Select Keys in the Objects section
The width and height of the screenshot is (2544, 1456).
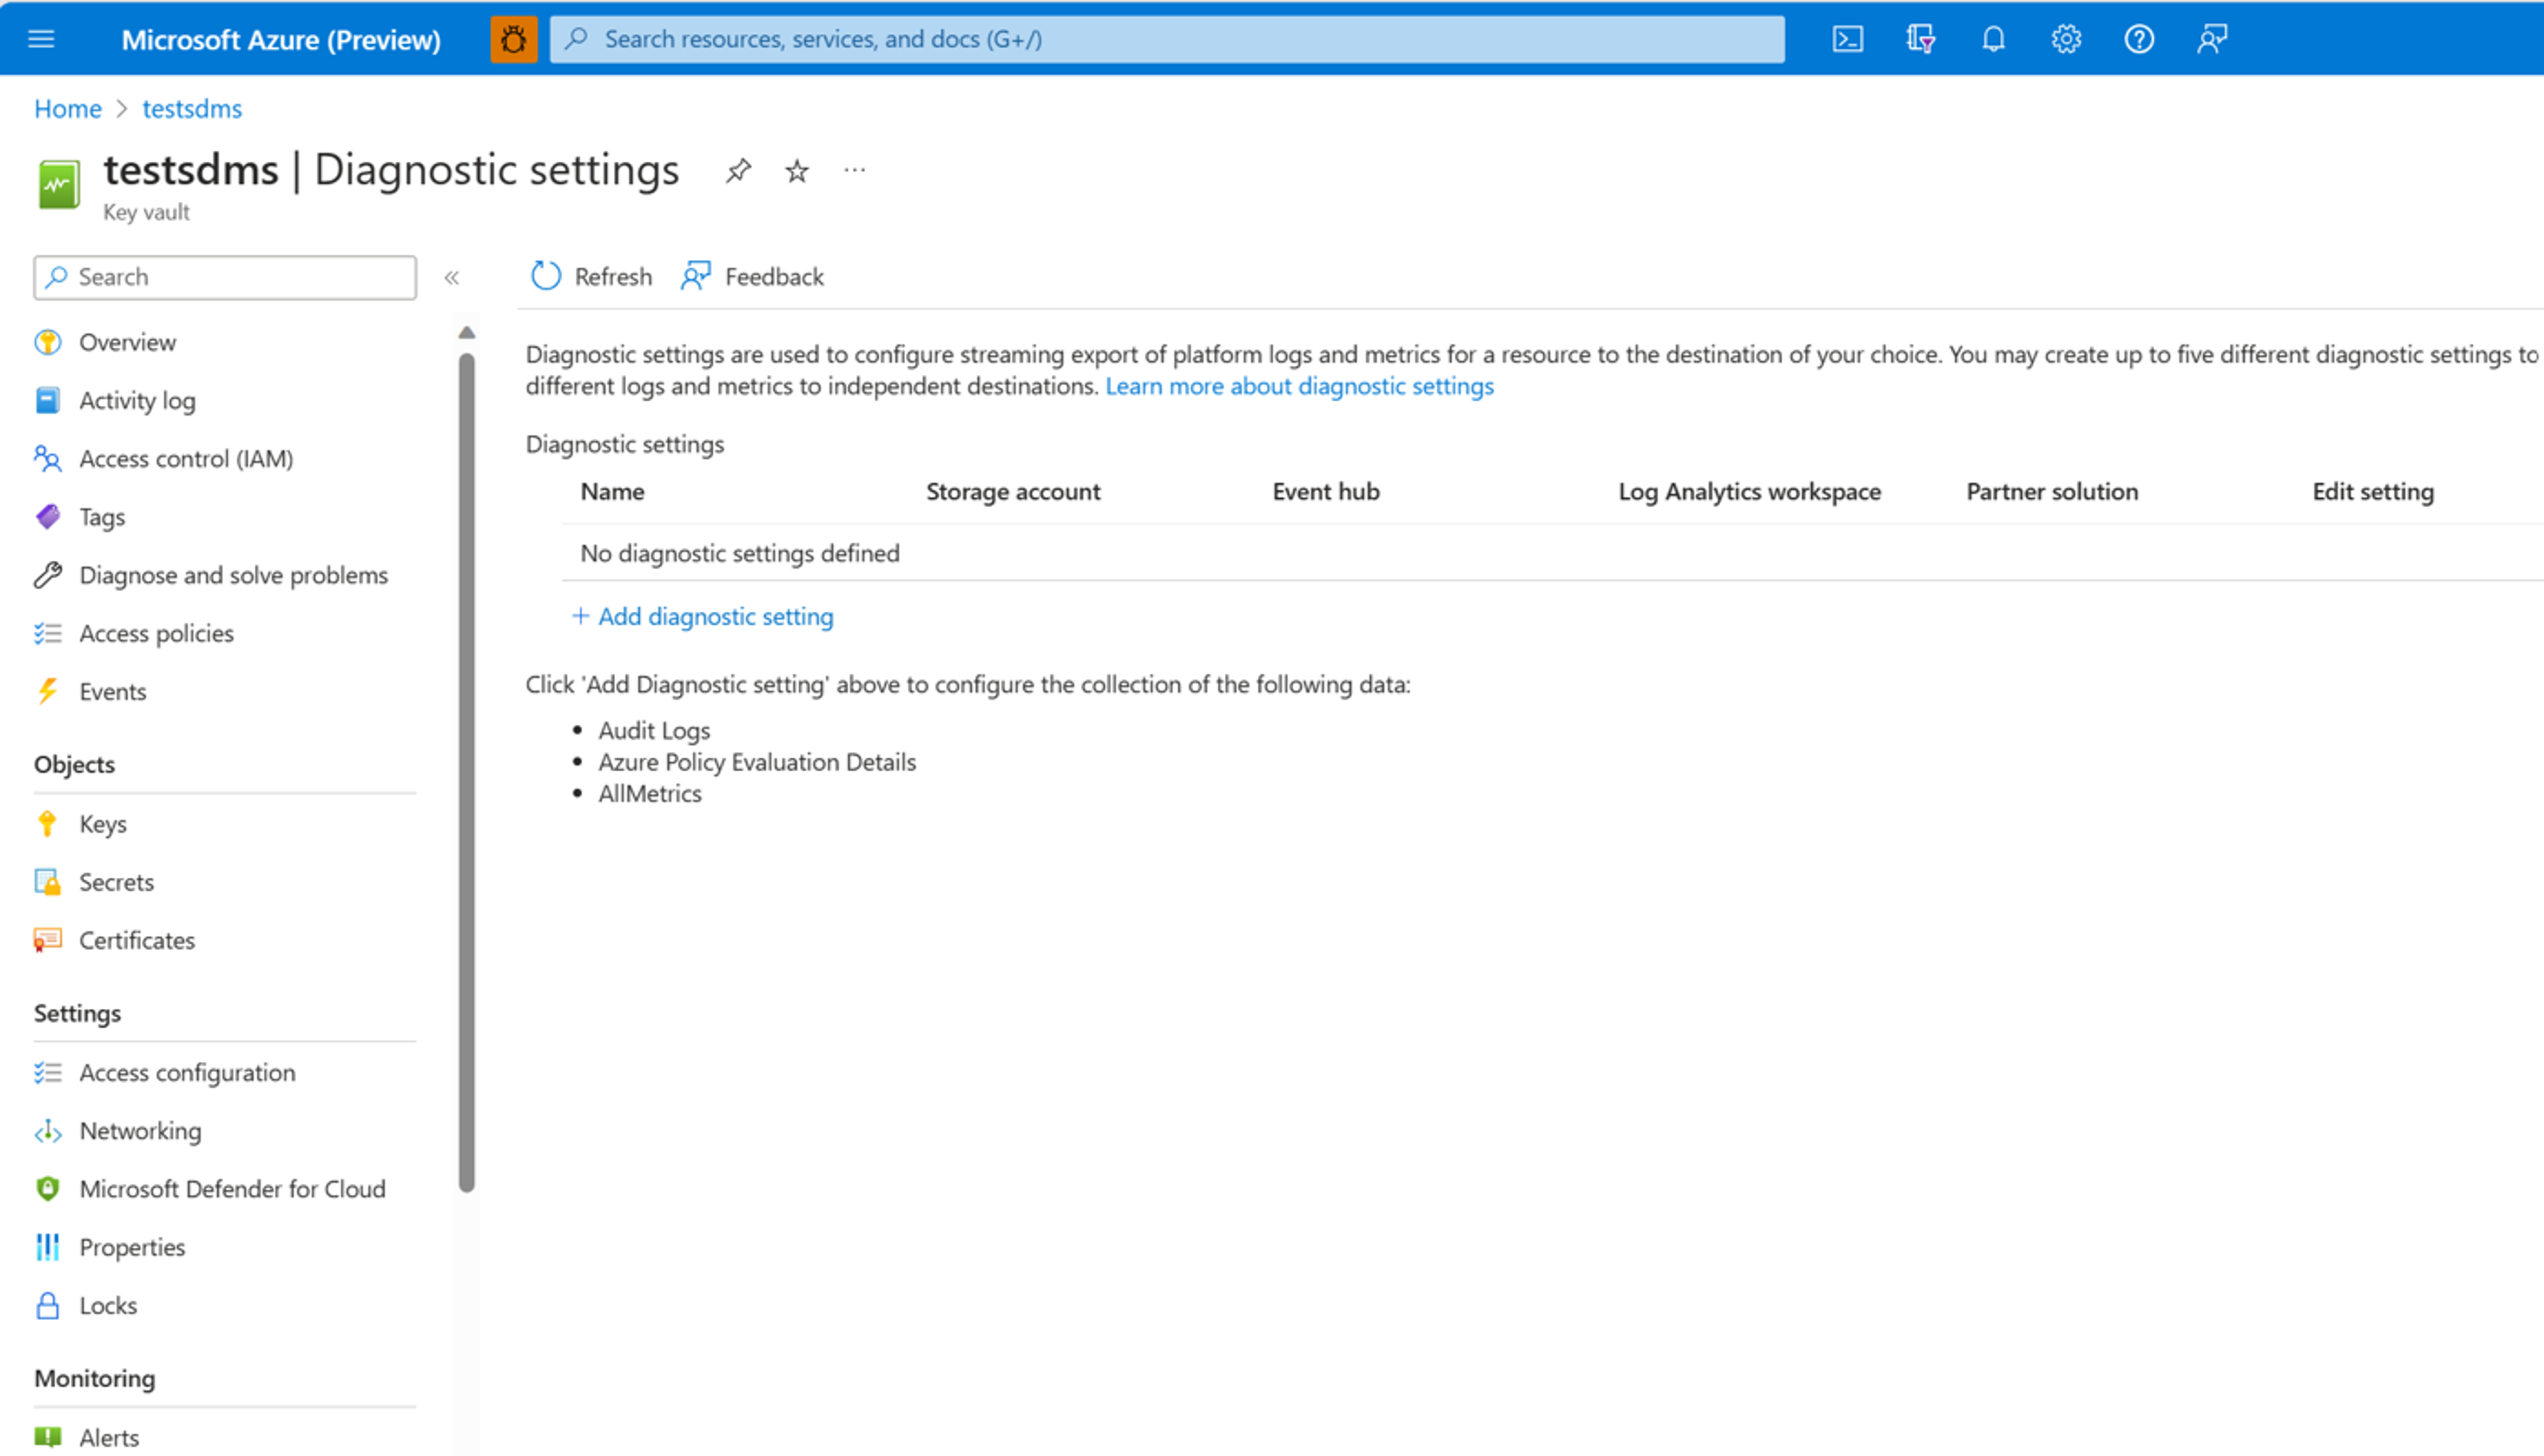click(103, 823)
